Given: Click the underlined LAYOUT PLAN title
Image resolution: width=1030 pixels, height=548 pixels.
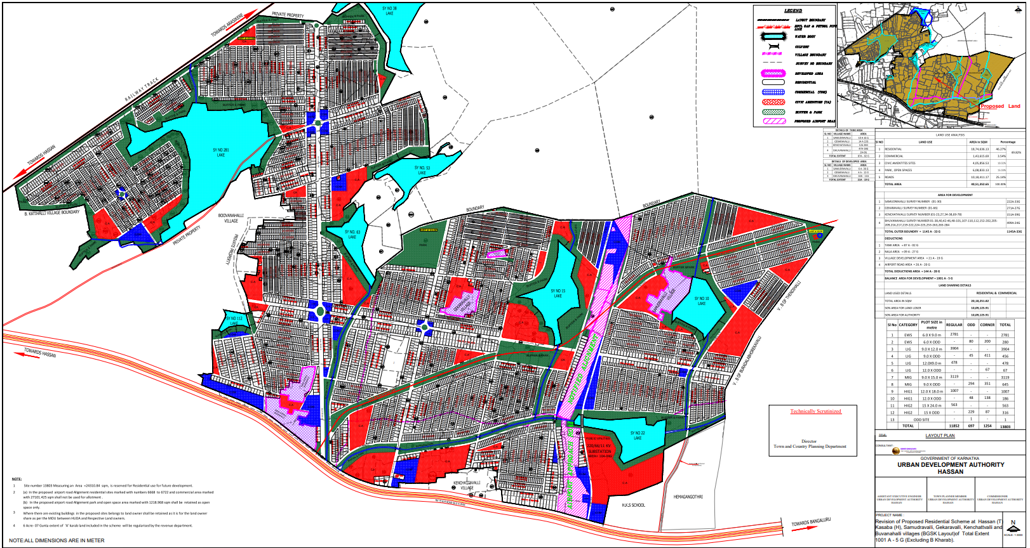Looking at the screenshot, I should click(940, 436).
